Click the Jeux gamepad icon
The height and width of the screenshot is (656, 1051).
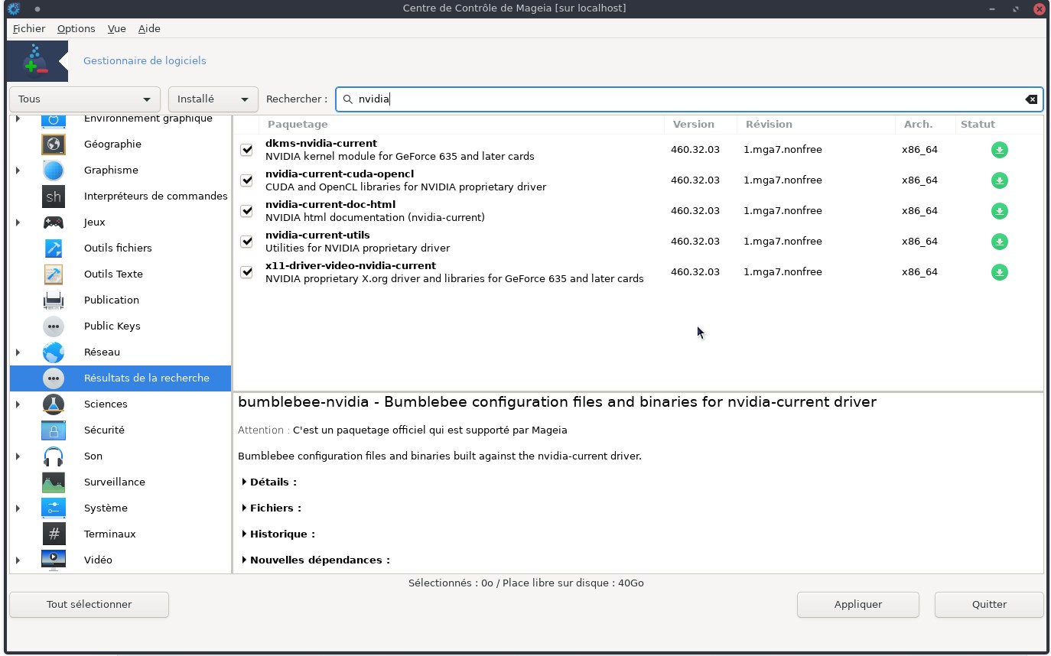coord(54,222)
